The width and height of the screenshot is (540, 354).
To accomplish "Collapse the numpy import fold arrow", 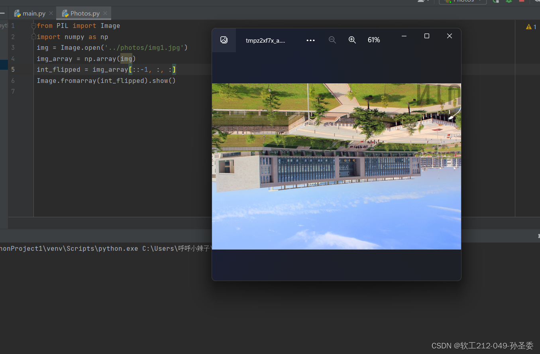I will 33,37.
